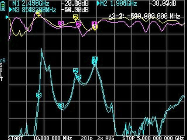Select yellow marker 2 on the trace
187x140 pixels.
pyautogui.click(x=76, y=17)
